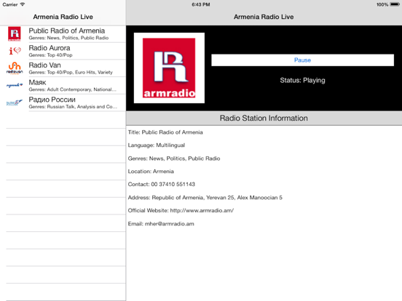Click the 'Radio Station Information' header
This screenshot has height=301, width=402.
coord(264,119)
